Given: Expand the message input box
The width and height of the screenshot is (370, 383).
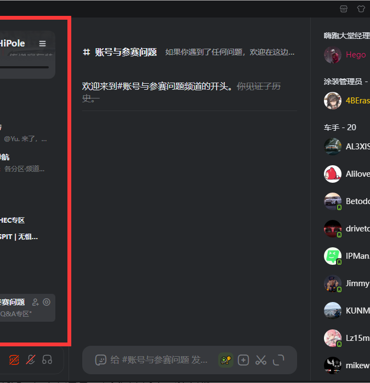Looking at the screenshot, I should point(278,360).
